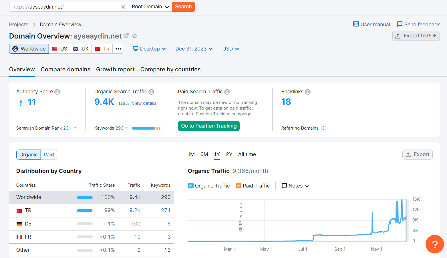Set chart range to 6M
447x258 pixels.
[x=204, y=154]
